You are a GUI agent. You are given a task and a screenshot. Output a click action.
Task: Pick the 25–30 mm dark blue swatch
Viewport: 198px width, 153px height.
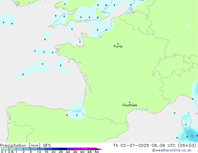coord(63,149)
